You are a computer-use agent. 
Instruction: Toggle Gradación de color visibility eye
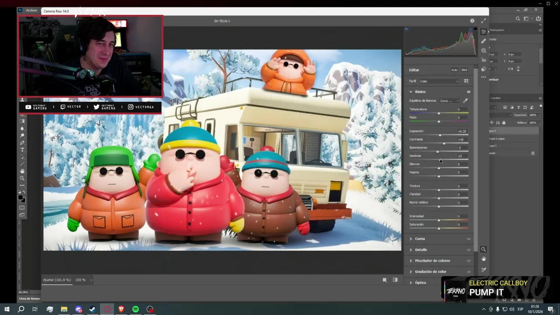[469, 272]
